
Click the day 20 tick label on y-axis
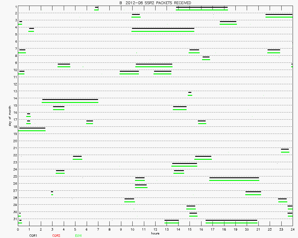coord(15,141)
